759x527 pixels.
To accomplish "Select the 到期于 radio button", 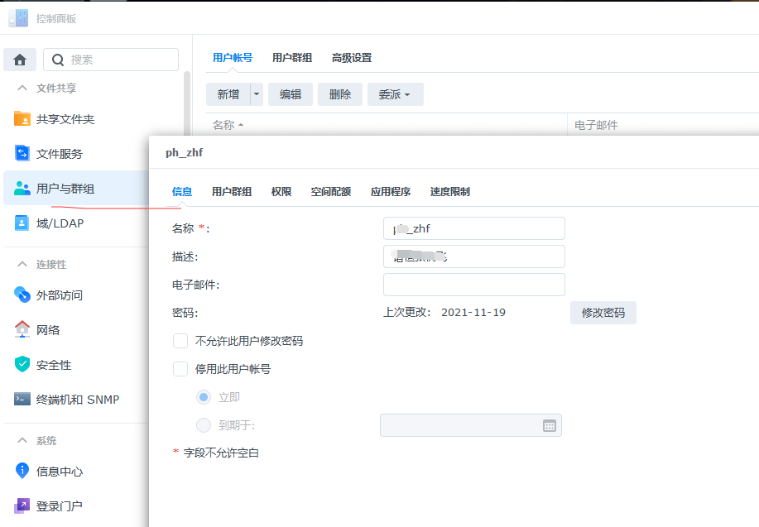I will [204, 425].
